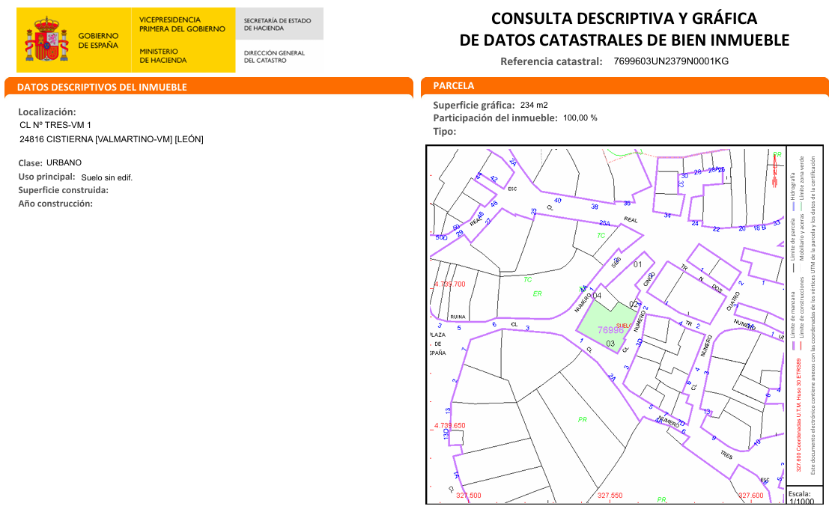Click the "MINISTERIO DE HACIENDA" text
Screen dimensions: 829x527
(x=163, y=55)
